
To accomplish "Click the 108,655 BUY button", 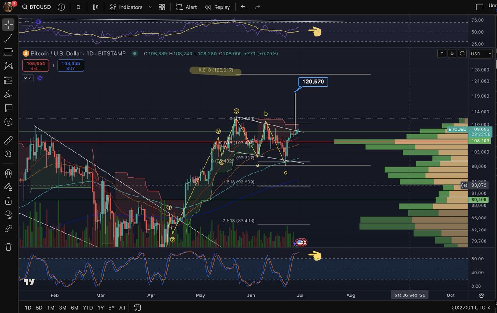I will click(x=70, y=65).
